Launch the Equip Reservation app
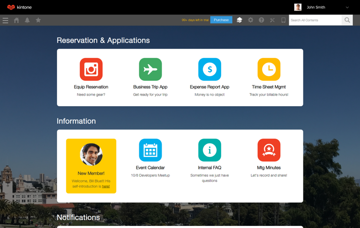 click(x=91, y=69)
